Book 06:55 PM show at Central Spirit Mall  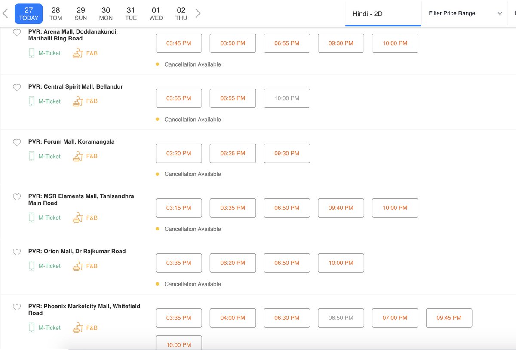pyautogui.click(x=233, y=98)
